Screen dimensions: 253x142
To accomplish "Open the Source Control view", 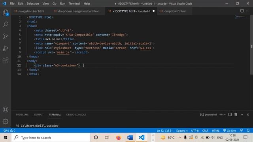I will 6,36.
